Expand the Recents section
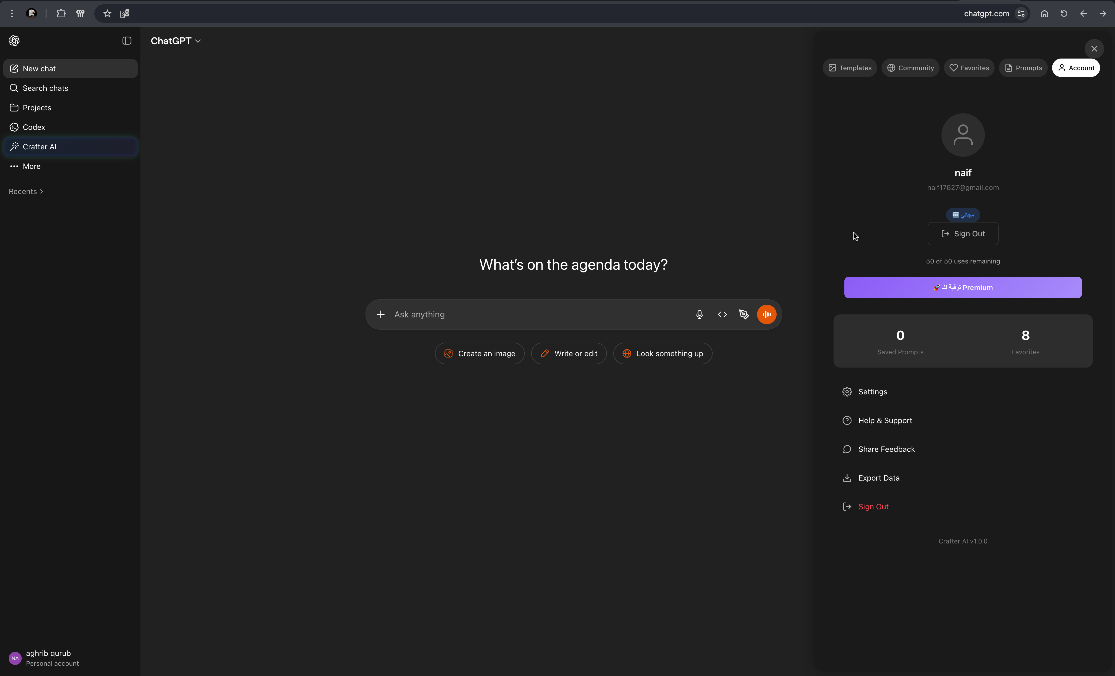The width and height of the screenshot is (1115, 676). 26,191
